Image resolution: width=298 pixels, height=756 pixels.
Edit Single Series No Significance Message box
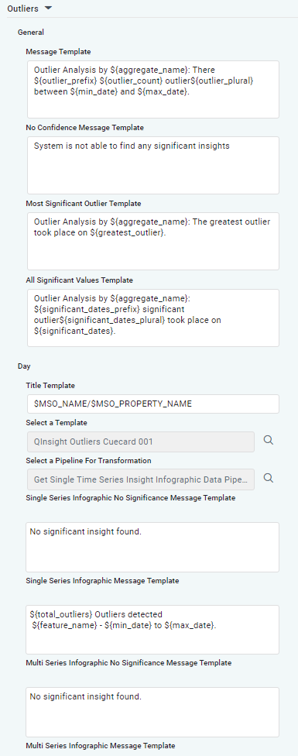coord(152,547)
